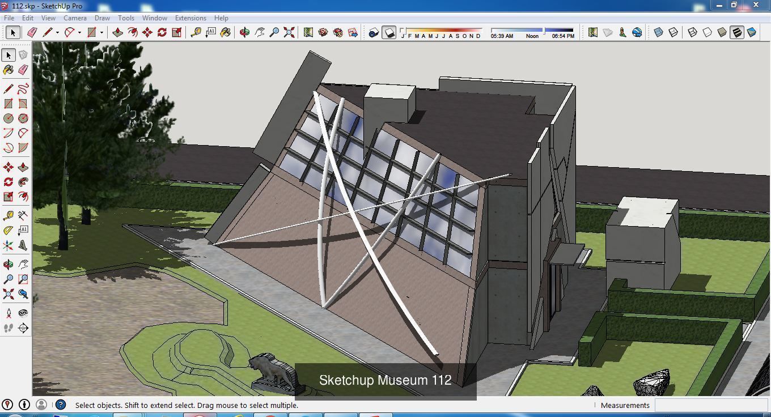Preview model in Google Earth
This screenshot has height=417, width=771.
pos(637,32)
